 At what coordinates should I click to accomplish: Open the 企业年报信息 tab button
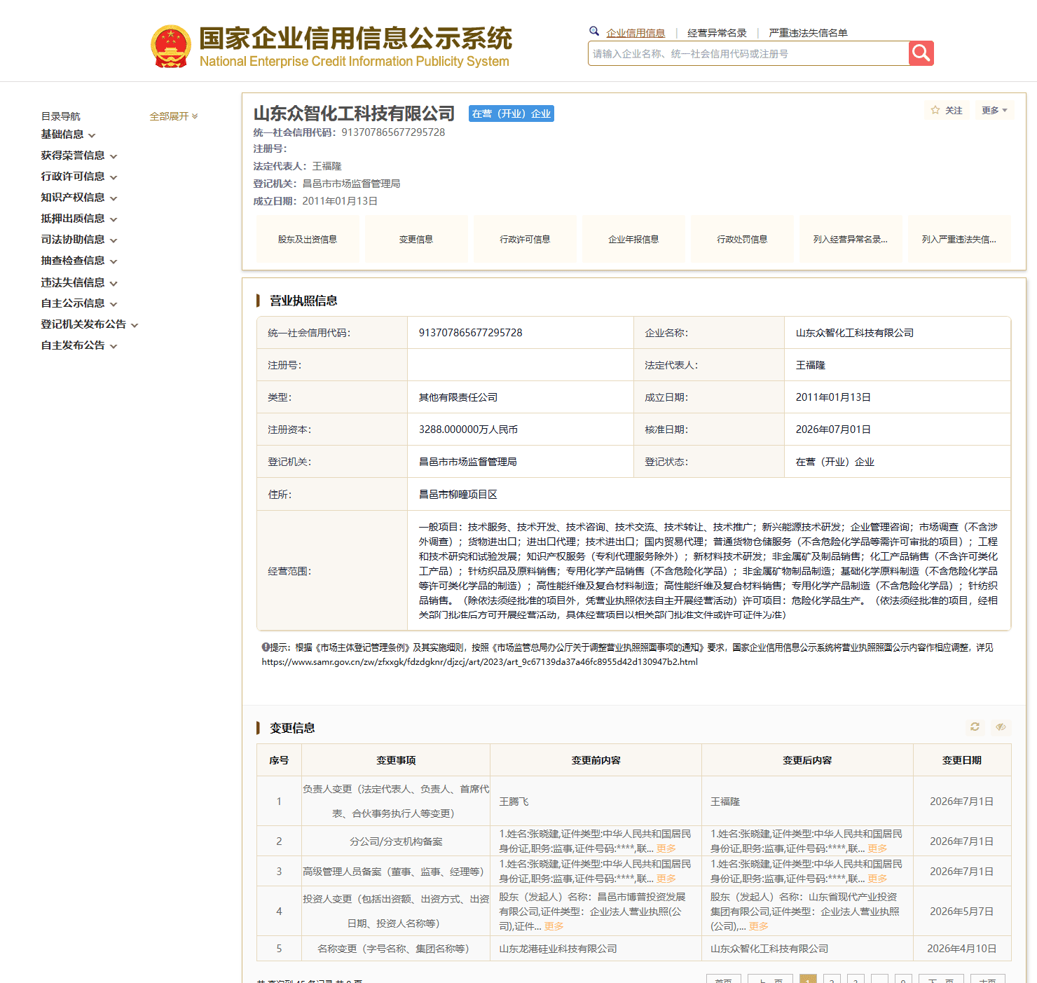tap(633, 240)
